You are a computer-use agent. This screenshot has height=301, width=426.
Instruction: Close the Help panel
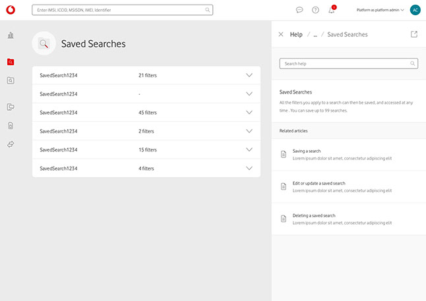point(281,34)
